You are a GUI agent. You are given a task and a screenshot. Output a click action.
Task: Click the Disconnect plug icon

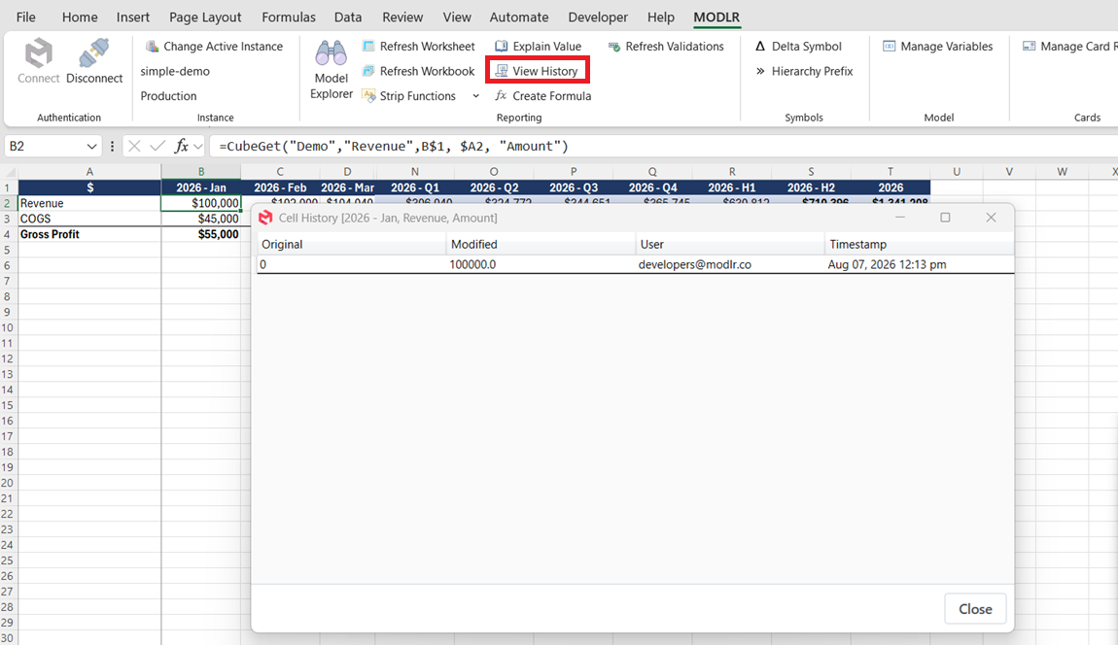pyautogui.click(x=94, y=52)
